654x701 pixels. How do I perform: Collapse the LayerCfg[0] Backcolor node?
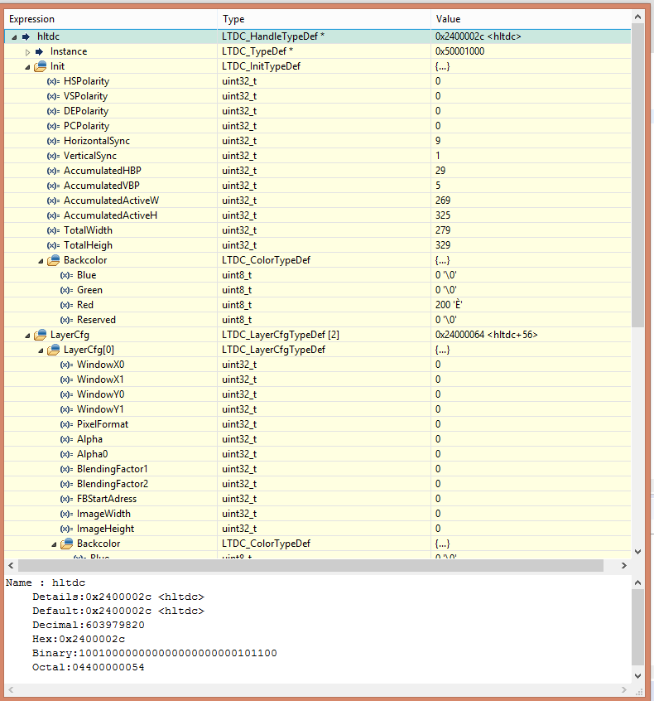pyautogui.click(x=54, y=544)
